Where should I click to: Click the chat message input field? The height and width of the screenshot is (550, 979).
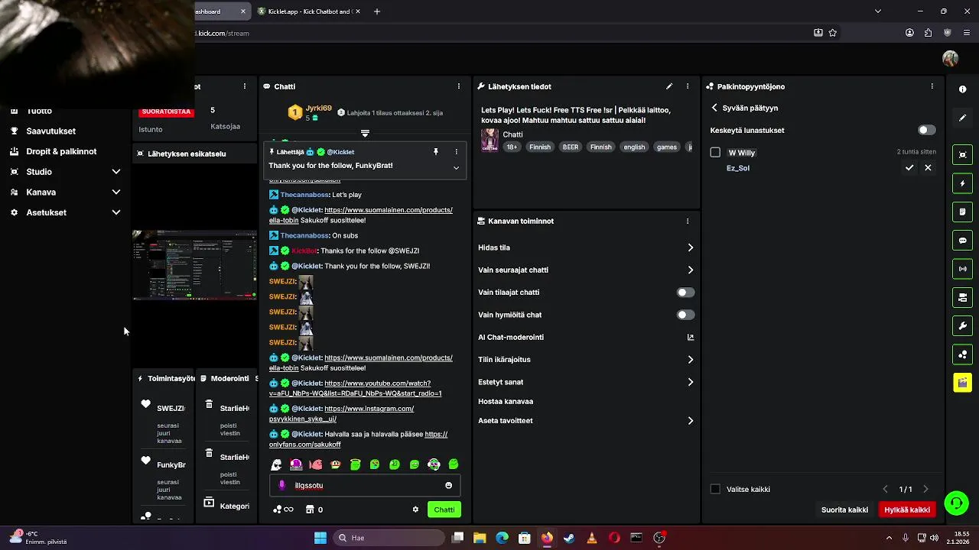coord(365,485)
